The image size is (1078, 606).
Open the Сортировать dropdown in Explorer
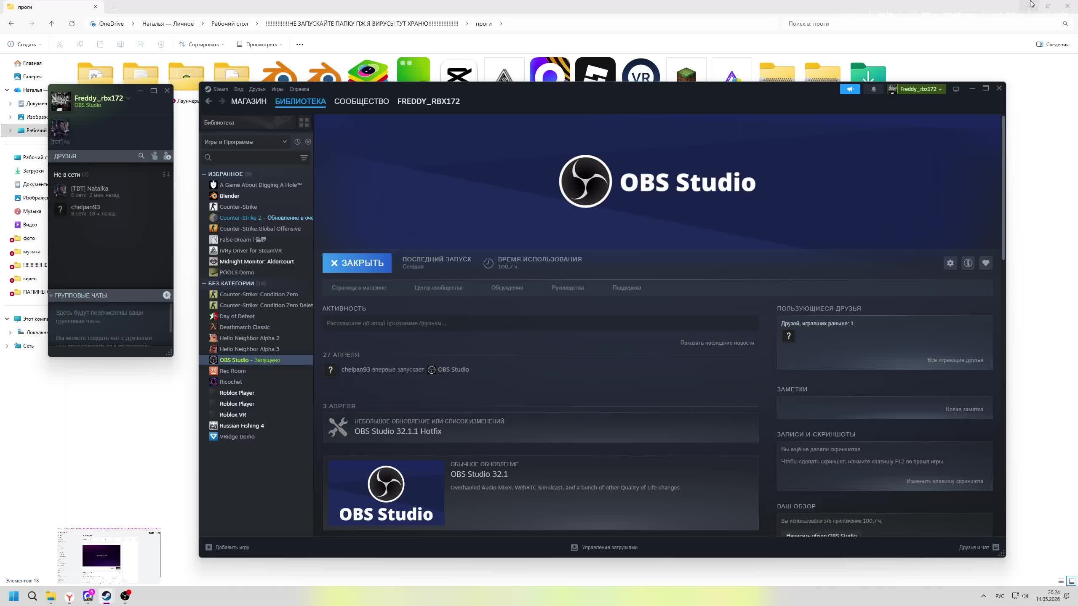pyautogui.click(x=202, y=44)
